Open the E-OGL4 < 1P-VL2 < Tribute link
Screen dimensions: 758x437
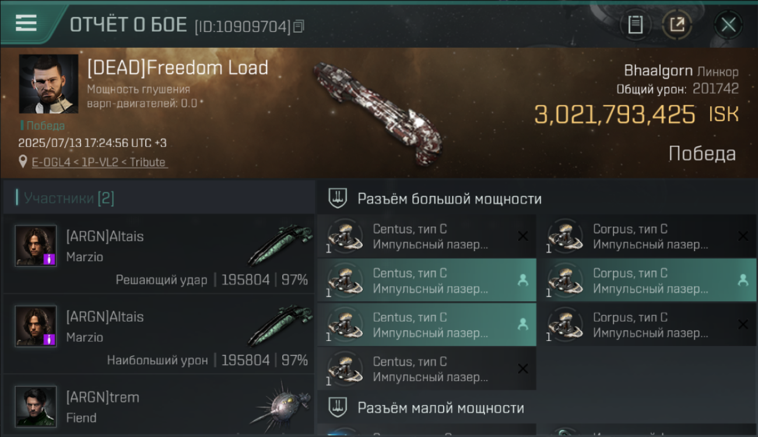coord(100,163)
